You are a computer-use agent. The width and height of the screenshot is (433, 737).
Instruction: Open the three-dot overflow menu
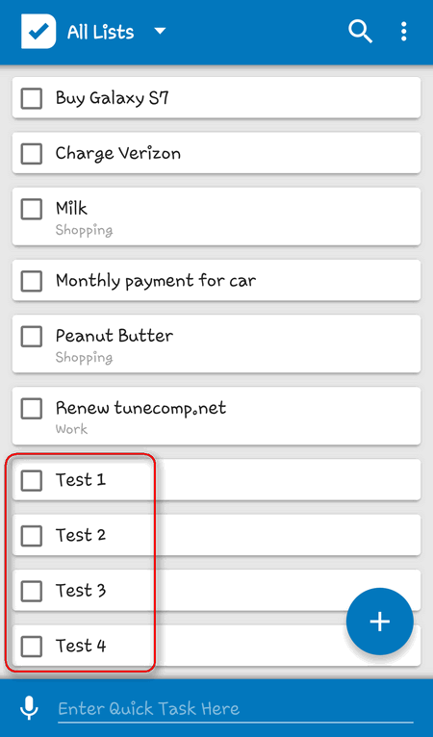(x=403, y=32)
